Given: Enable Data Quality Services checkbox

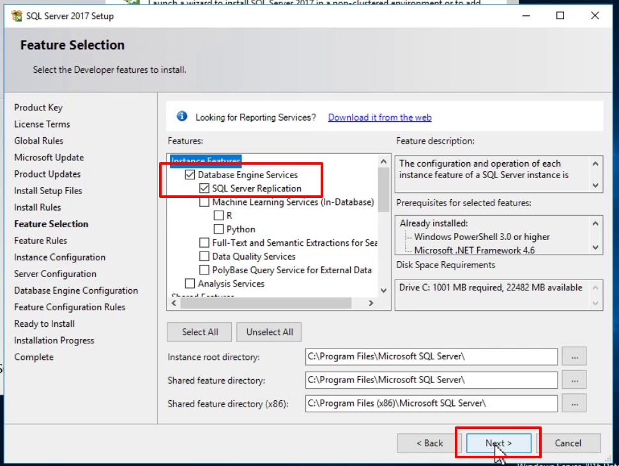Looking at the screenshot, I should coord(204,257).
